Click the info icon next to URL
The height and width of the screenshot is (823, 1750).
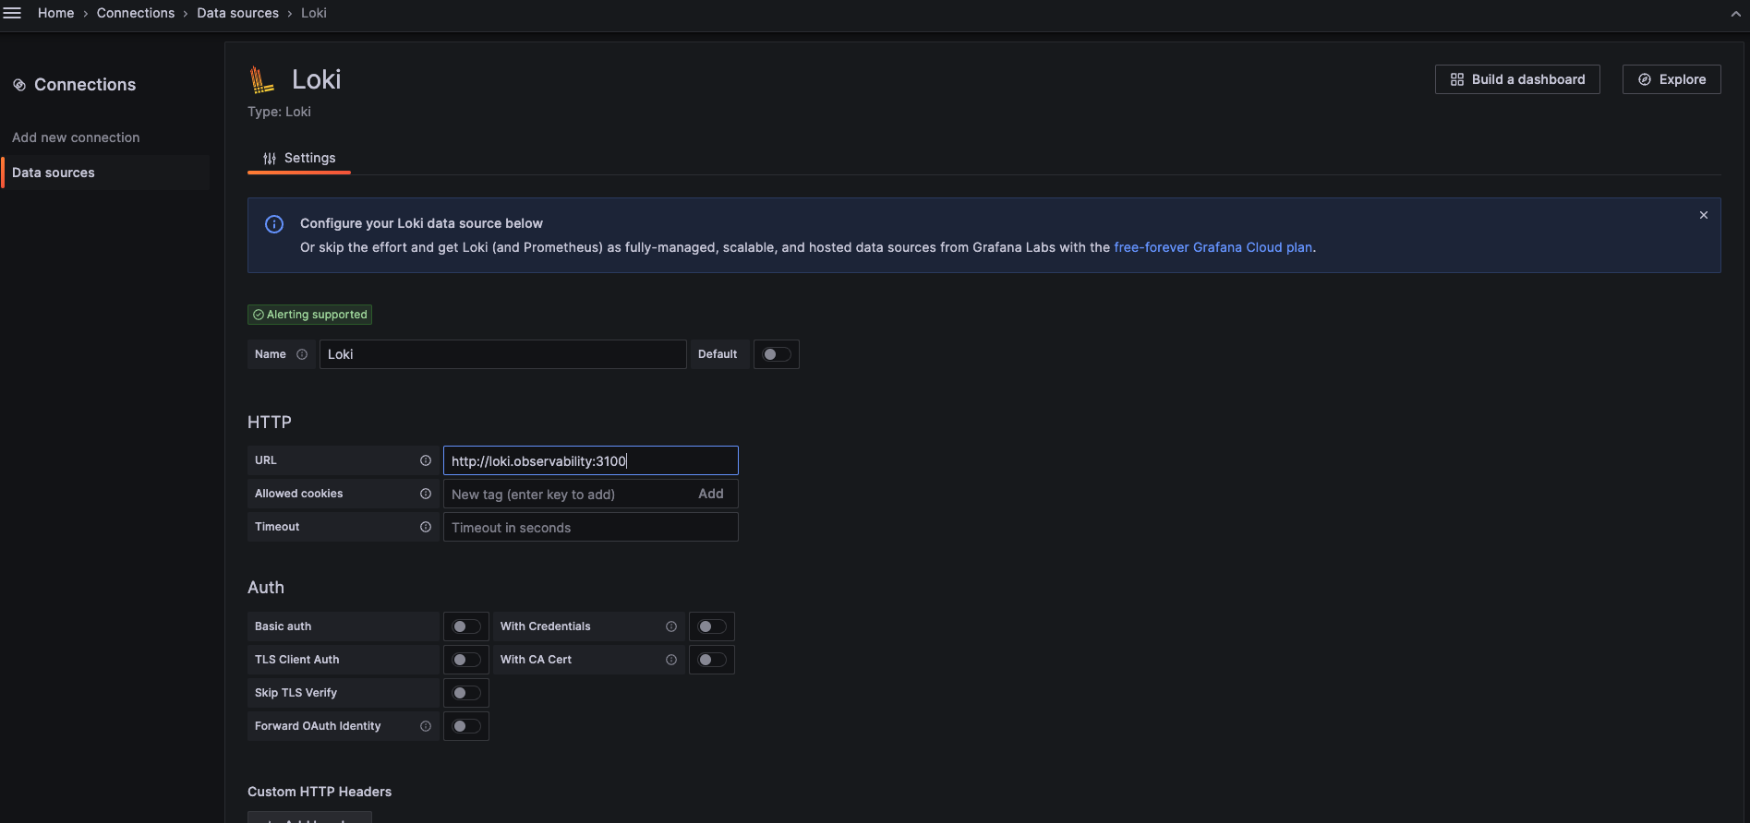pos(426,460)
